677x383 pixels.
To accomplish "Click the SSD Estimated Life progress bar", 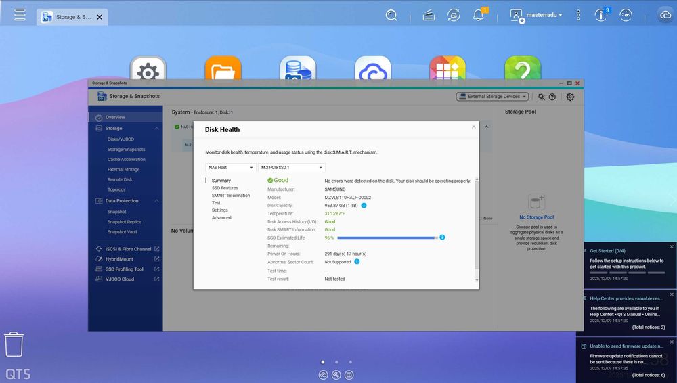I will 387,238.
